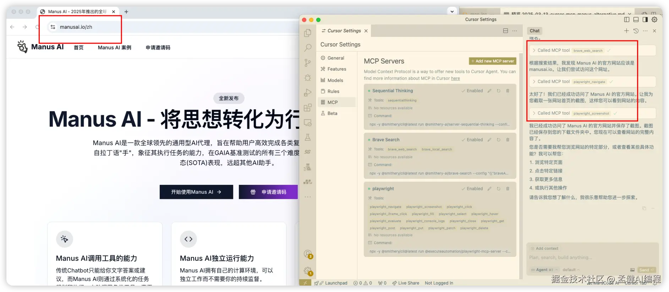Toggle Enabled for playwright server
The image size is (669, 292).
click(x=472, y=189)
